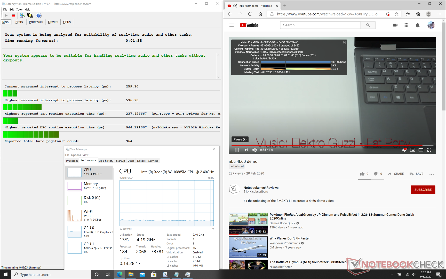This screenshot has width=446, height=279.
Task: Click LatencyMon copy windows toolbar icon
Action: 30,16
